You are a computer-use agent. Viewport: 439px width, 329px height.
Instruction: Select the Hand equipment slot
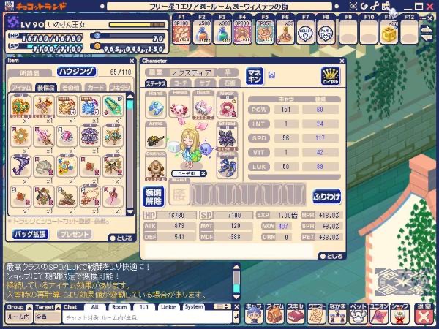[x=156, y=105]
